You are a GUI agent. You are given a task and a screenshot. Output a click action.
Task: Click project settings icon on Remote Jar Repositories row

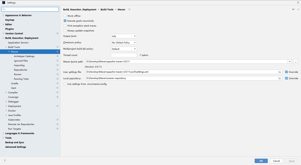[x=57, y=124]
